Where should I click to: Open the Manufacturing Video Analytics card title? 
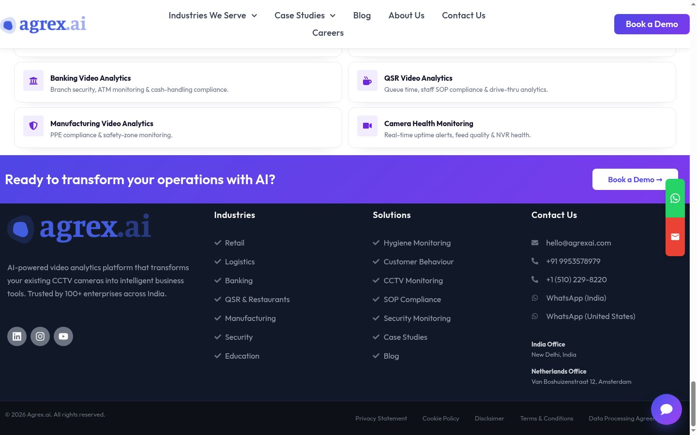(102, 124)
